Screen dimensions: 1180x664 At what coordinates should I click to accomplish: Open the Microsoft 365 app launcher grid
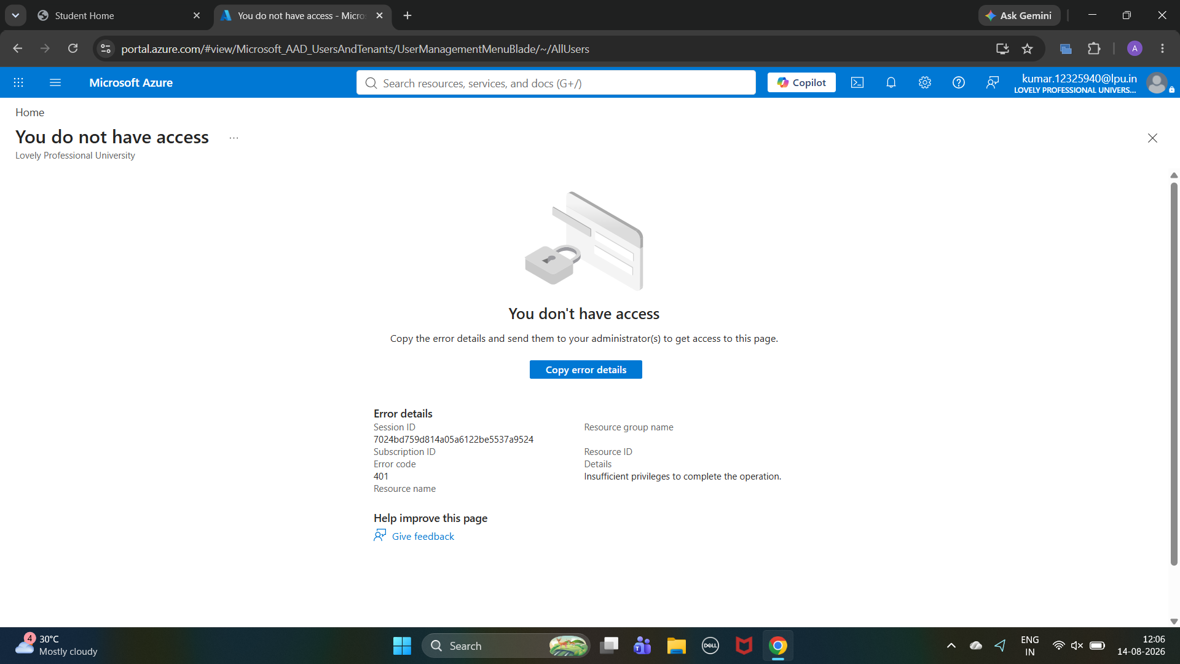click(x=18, y=82)
